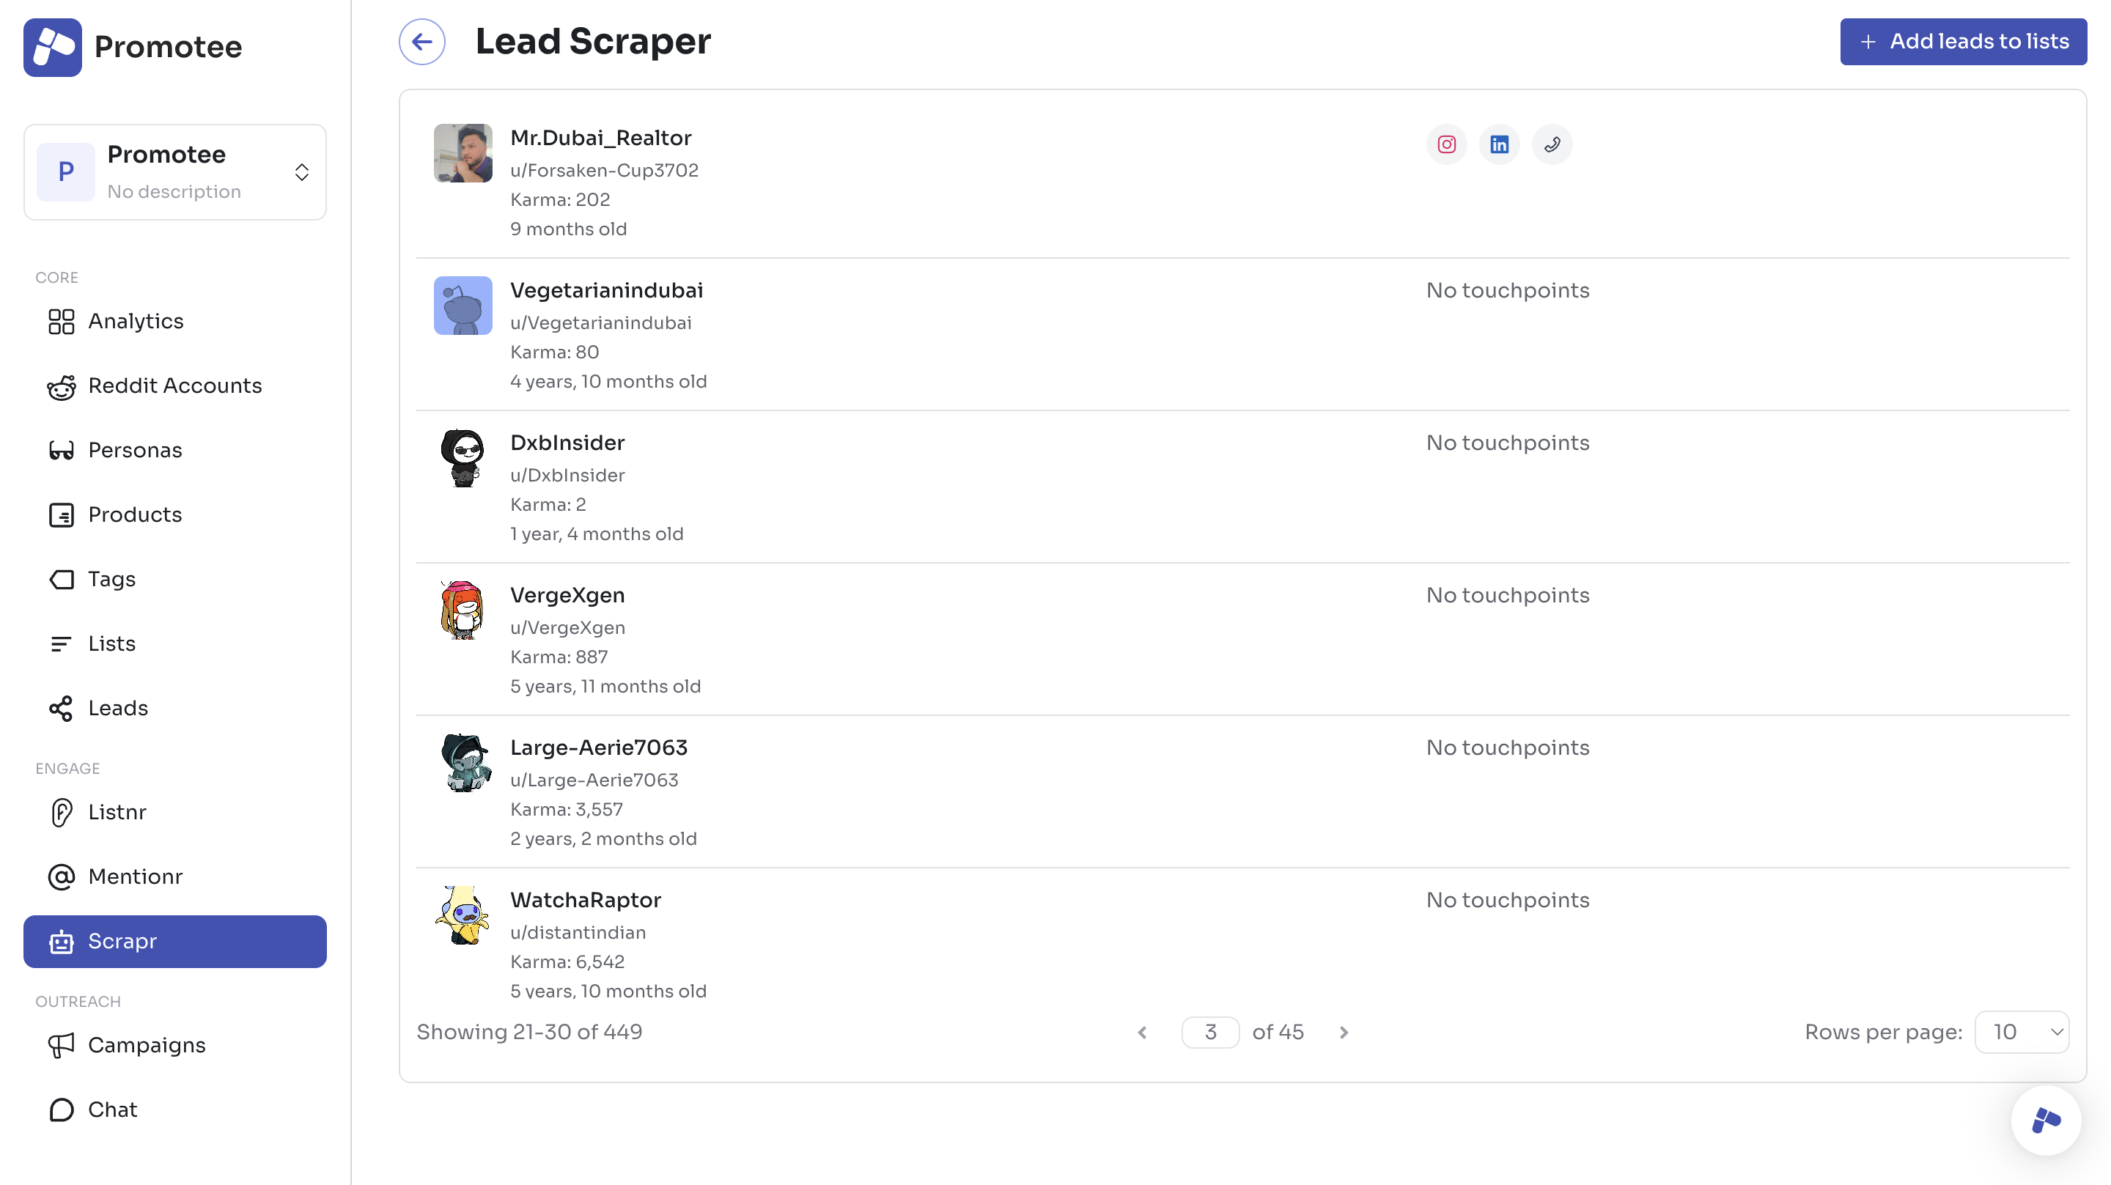Go back using the arrow button
The width and height of the screenshot is (2111, 1185).
(x=422, y=42)
